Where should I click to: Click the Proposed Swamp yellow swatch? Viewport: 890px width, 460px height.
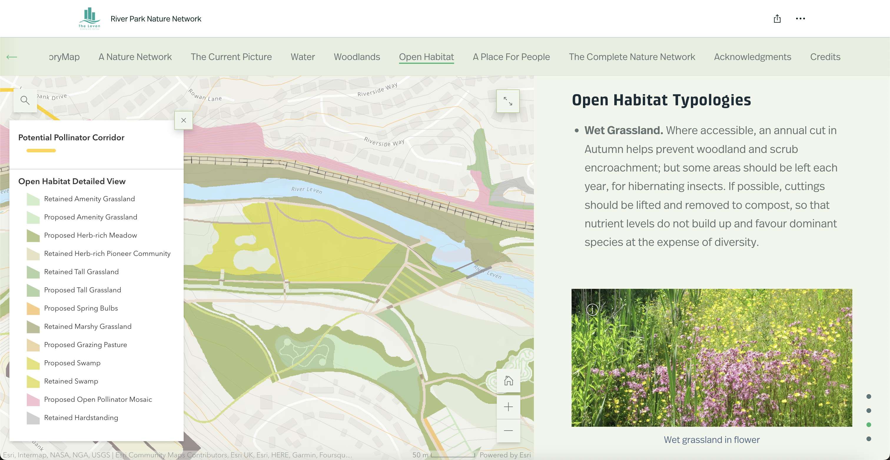tap(33, 363)
